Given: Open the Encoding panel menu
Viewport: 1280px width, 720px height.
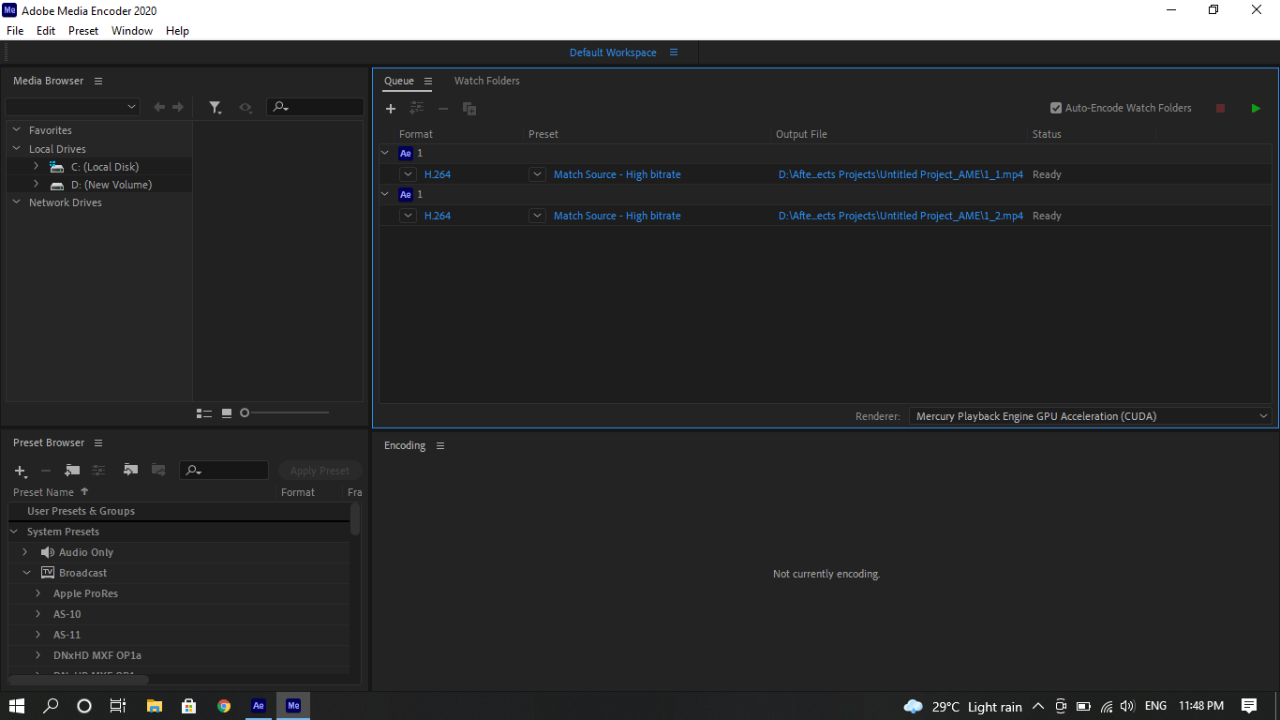Looking at the screenshot, I should (x=440, y=445).
